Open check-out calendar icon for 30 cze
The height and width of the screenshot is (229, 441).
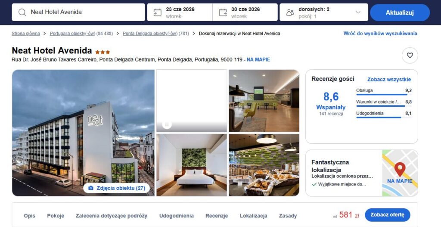click(x=223, y=12)
